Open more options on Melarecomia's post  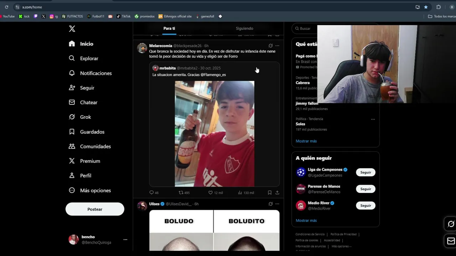click(x=277, y=46)
